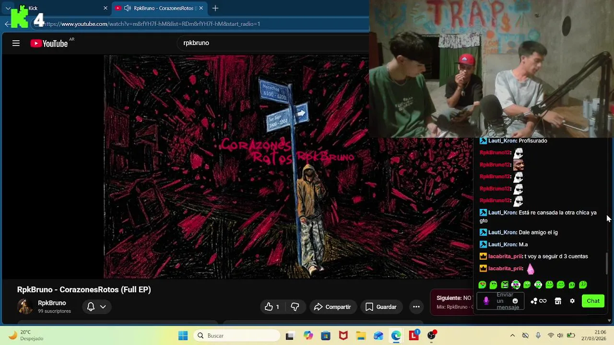The image size is (614, 345).
Task: Show hidden system tray icons chevron
Action: 512,335
